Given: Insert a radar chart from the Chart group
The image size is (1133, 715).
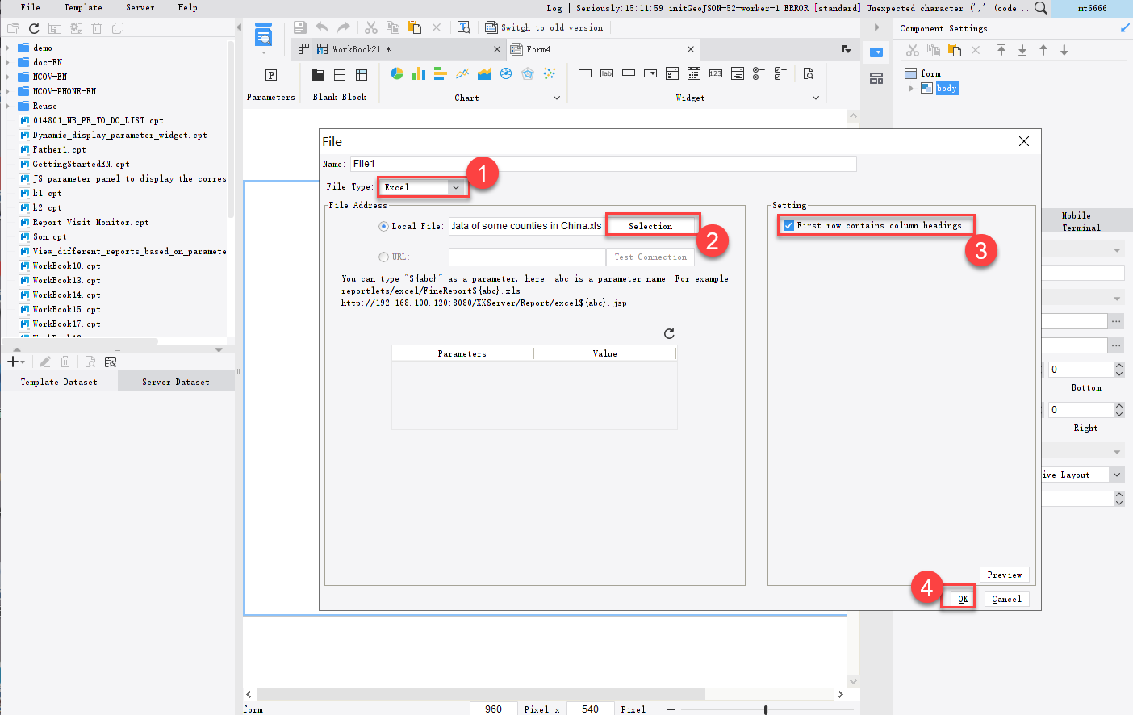Looking at the screenshot, I should pos(527,73).
